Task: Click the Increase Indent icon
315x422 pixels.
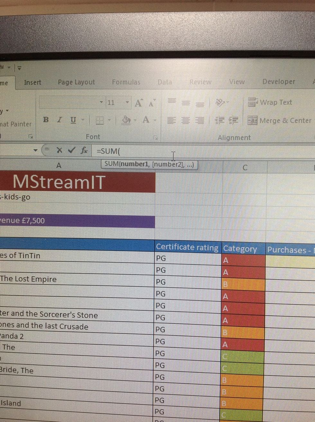Action: click(x=233, y=121)
